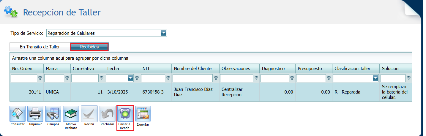Click the Correlativo value 11 cell

88,92
